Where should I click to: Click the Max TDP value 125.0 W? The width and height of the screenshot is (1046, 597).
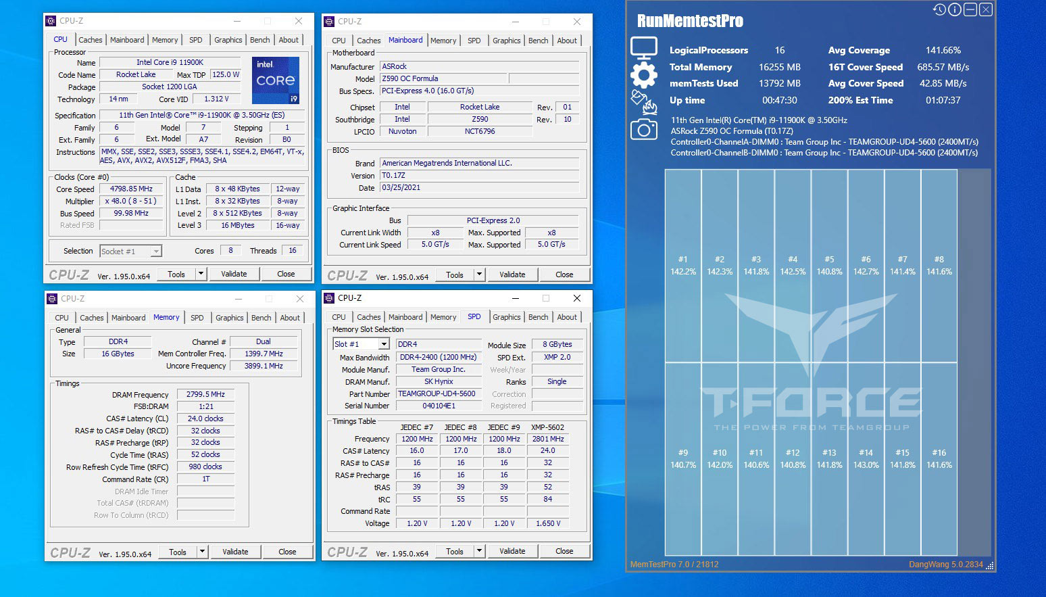coord(226,74)
